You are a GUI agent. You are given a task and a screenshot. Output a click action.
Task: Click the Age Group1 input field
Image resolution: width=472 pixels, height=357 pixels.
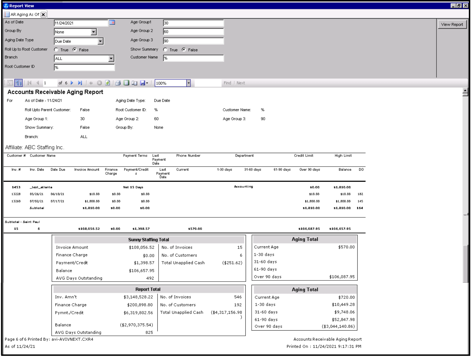click(x=193, y=23)
